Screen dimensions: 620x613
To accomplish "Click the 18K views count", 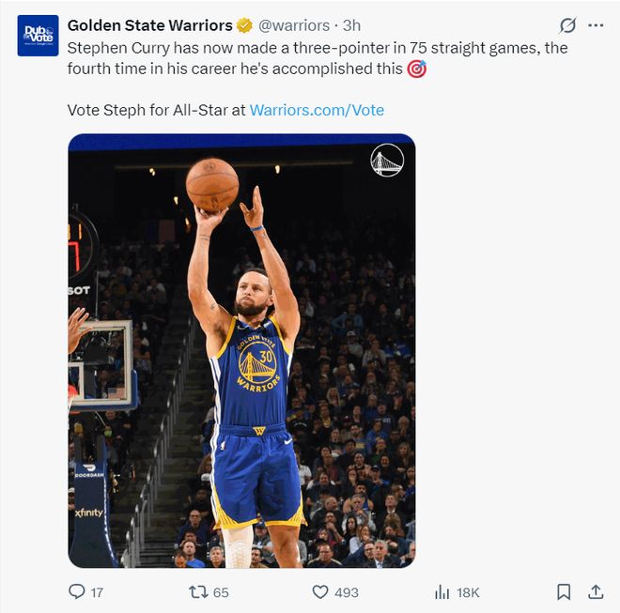I will pos(468,592).
